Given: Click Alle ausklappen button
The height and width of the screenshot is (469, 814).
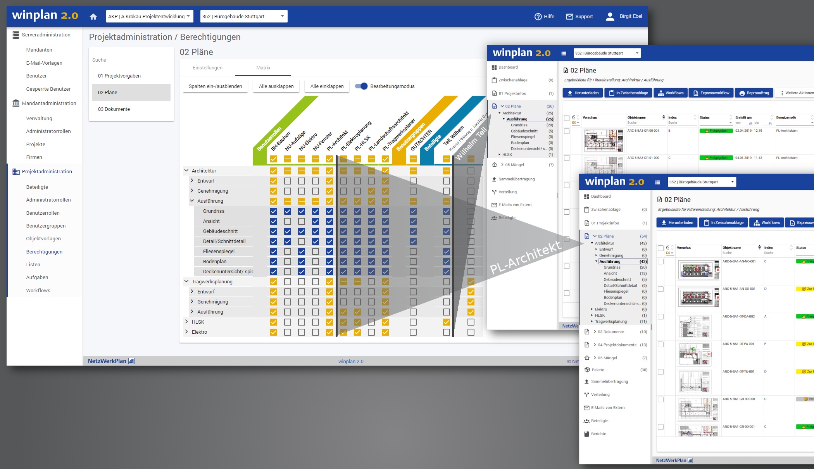Looking at the screenshot, I should pos(276,86).
